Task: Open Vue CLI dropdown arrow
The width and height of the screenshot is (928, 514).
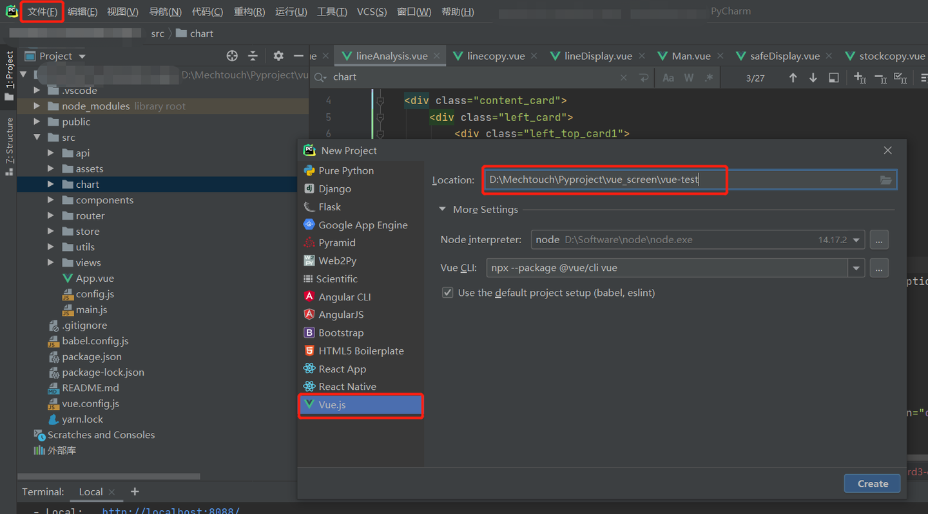Action: click(x=856, y=268)
